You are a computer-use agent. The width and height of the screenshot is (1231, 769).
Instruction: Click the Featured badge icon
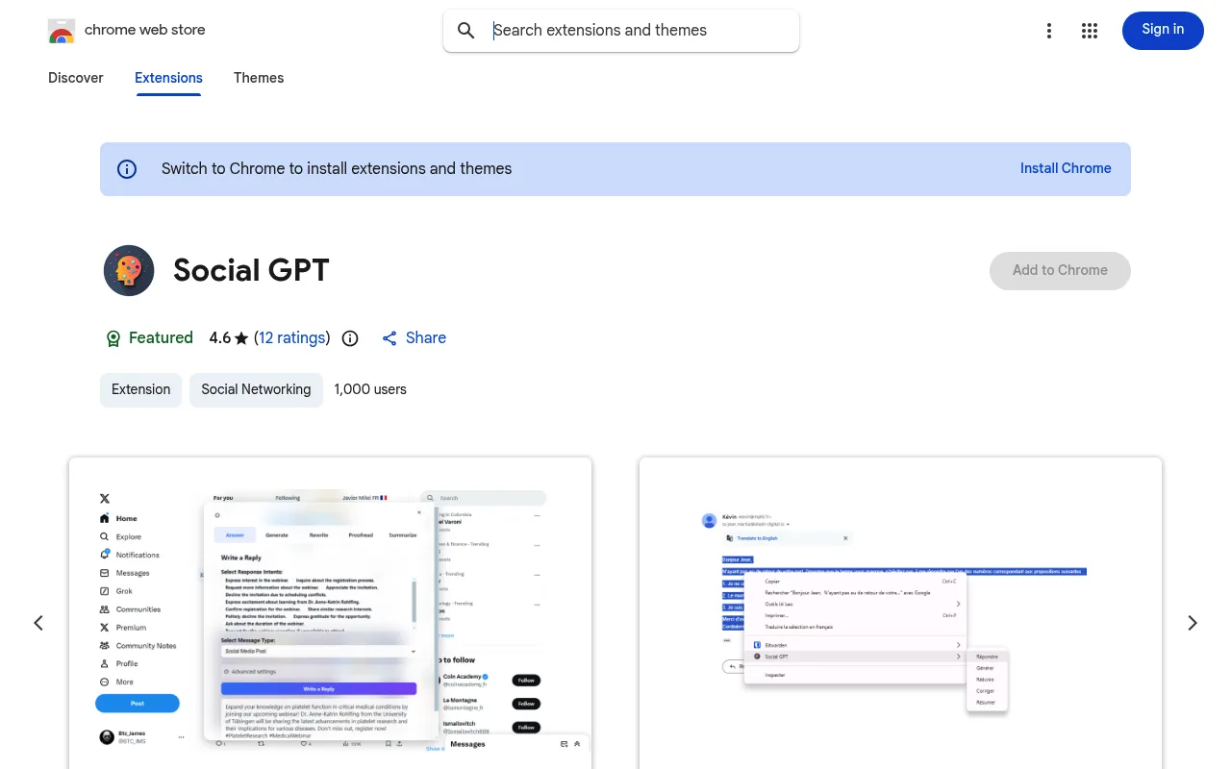point(113,338)
